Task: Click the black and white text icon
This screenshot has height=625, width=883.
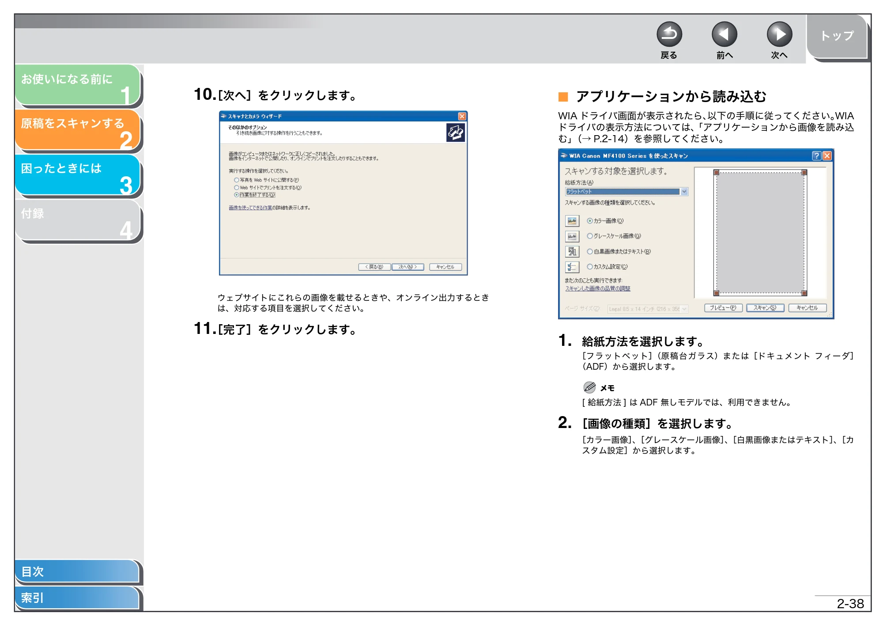Action: (572, 251)
